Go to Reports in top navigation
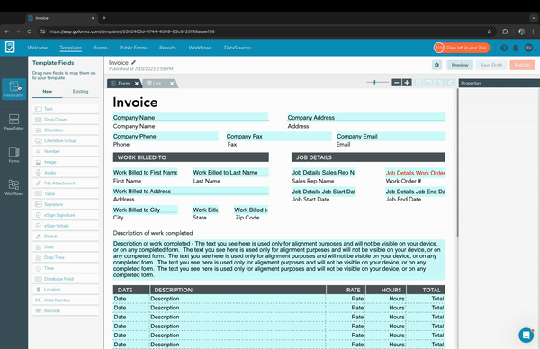The height and width of the screenshot is (349, 540). [x=167, y=48]
